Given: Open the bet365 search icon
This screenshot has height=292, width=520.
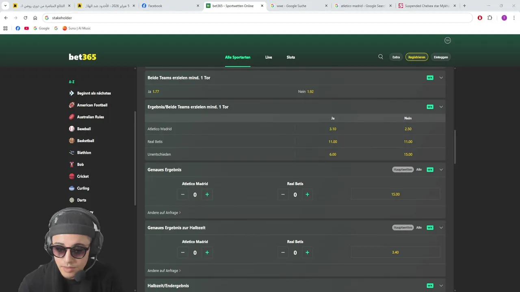Looking at the screenshot, I should (x=381, y=57).
